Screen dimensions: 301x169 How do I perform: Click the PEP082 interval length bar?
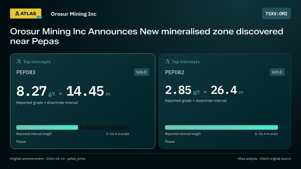[221, 127]
